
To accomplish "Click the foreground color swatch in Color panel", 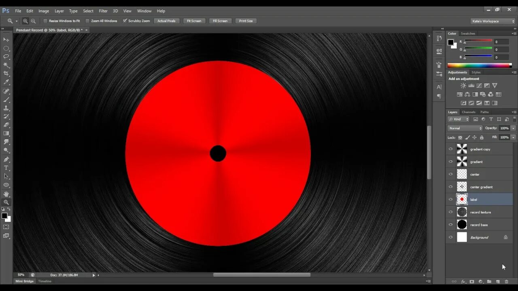I will [450, 42].
